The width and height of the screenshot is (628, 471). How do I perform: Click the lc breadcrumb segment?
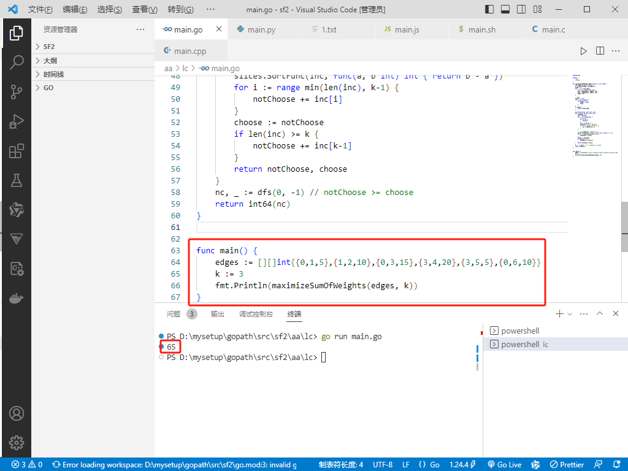click(x=185, y=69)
